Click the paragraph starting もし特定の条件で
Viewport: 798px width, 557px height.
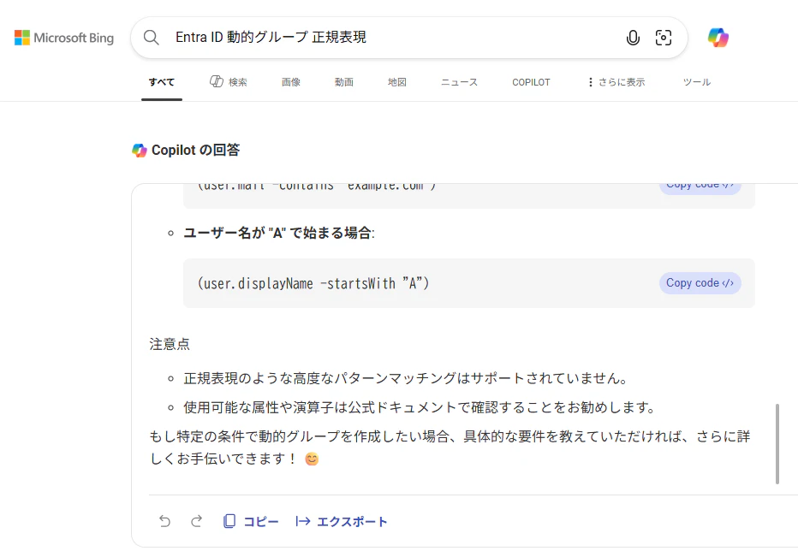[x=450, y=447]
